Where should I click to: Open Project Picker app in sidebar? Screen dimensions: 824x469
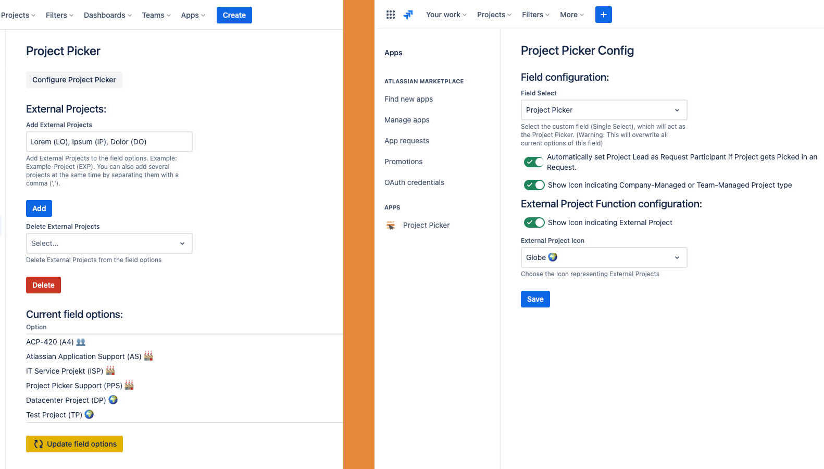tap(426, 225)
